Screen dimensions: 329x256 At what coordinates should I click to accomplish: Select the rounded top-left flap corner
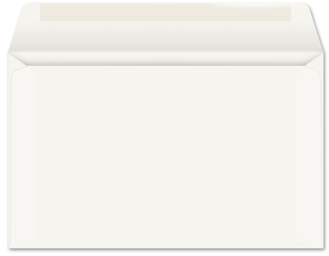pyautogui.click(x=26, y=7)
